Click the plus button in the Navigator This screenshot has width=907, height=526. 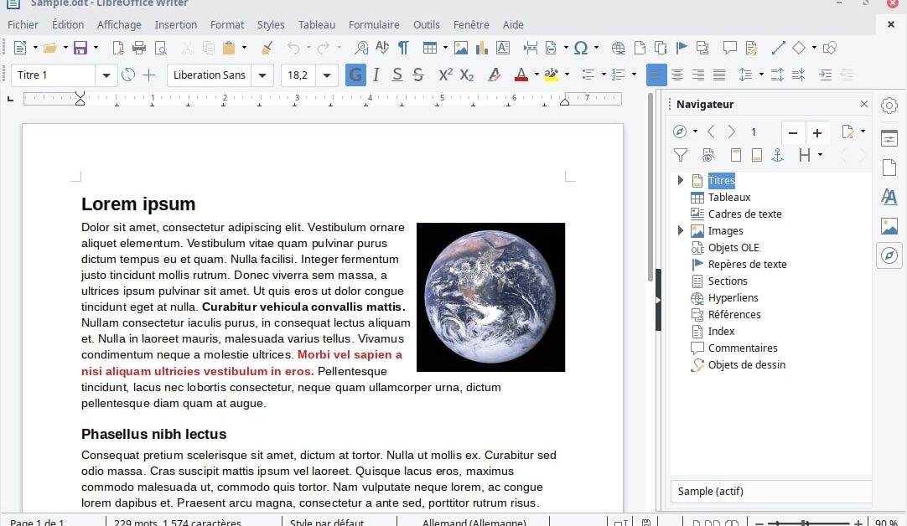(817, 132)
